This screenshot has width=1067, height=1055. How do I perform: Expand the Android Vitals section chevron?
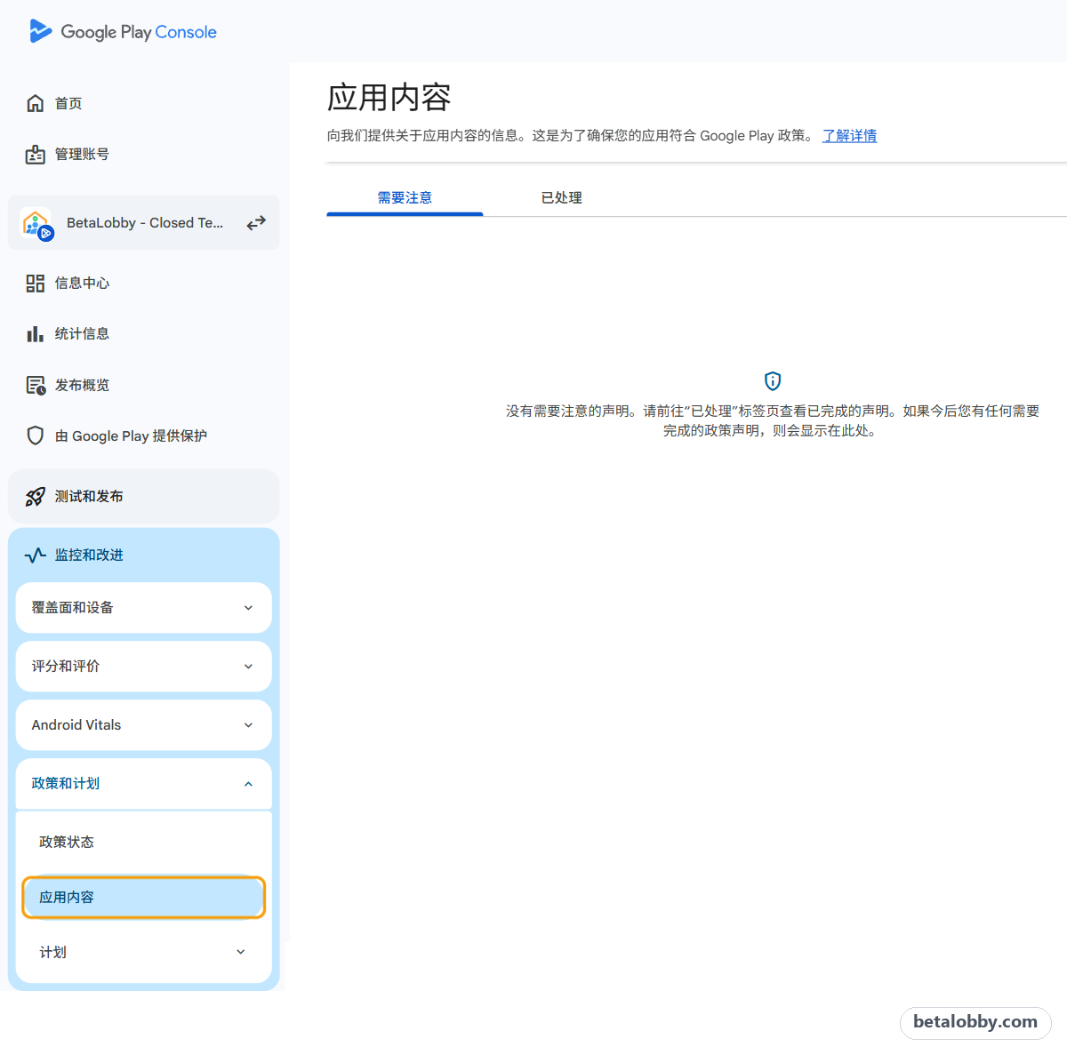[248, 725]
